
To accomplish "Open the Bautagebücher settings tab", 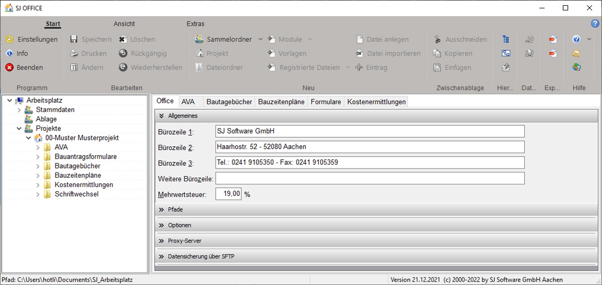I will pos(229,102).
